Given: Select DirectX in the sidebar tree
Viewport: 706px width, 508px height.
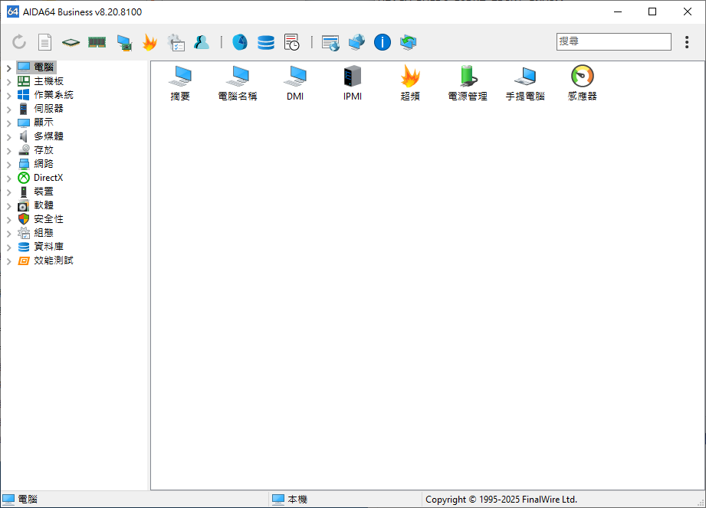Looking at the screenshot, I should pos(48,178).
